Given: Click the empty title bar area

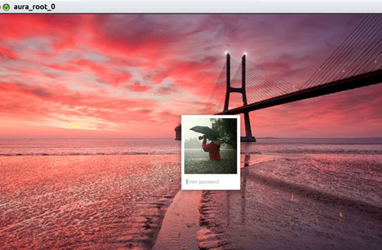Looking at the screenshot, I should [219, 6].
